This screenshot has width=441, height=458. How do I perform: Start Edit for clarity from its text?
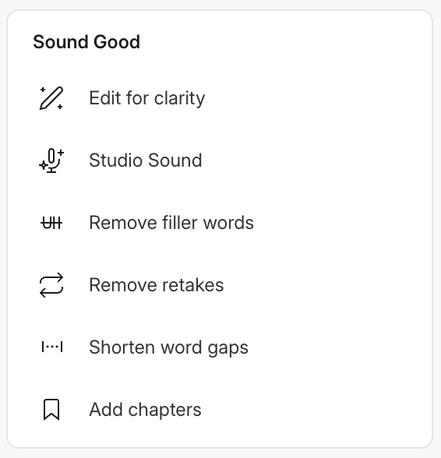coord(147,98)
